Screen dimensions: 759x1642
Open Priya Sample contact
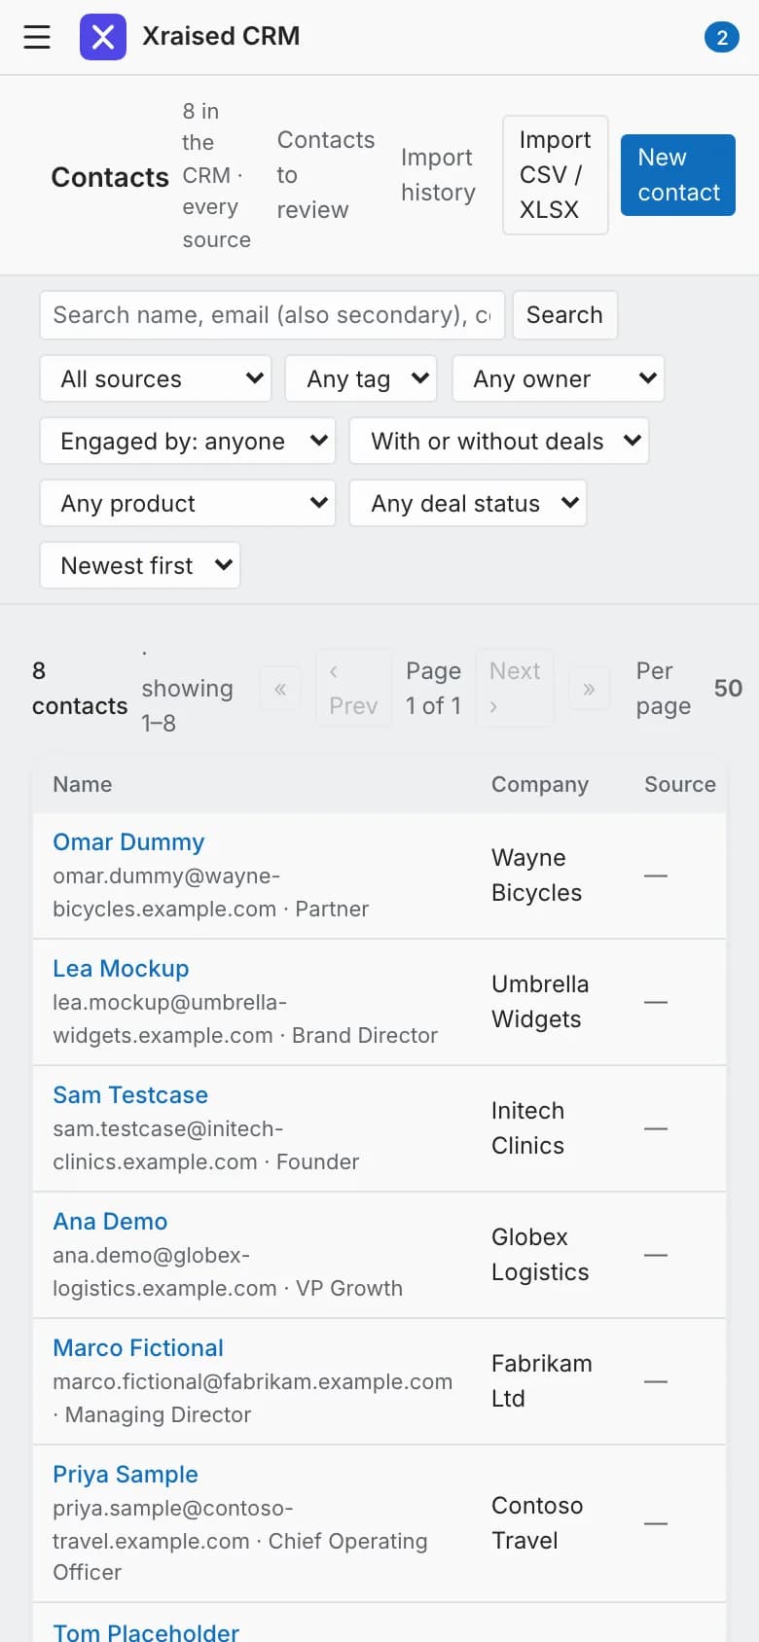click(x=126, y=1475)
